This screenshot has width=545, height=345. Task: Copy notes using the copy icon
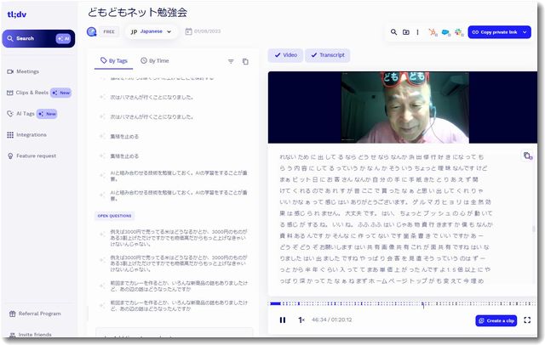point(245,61)
